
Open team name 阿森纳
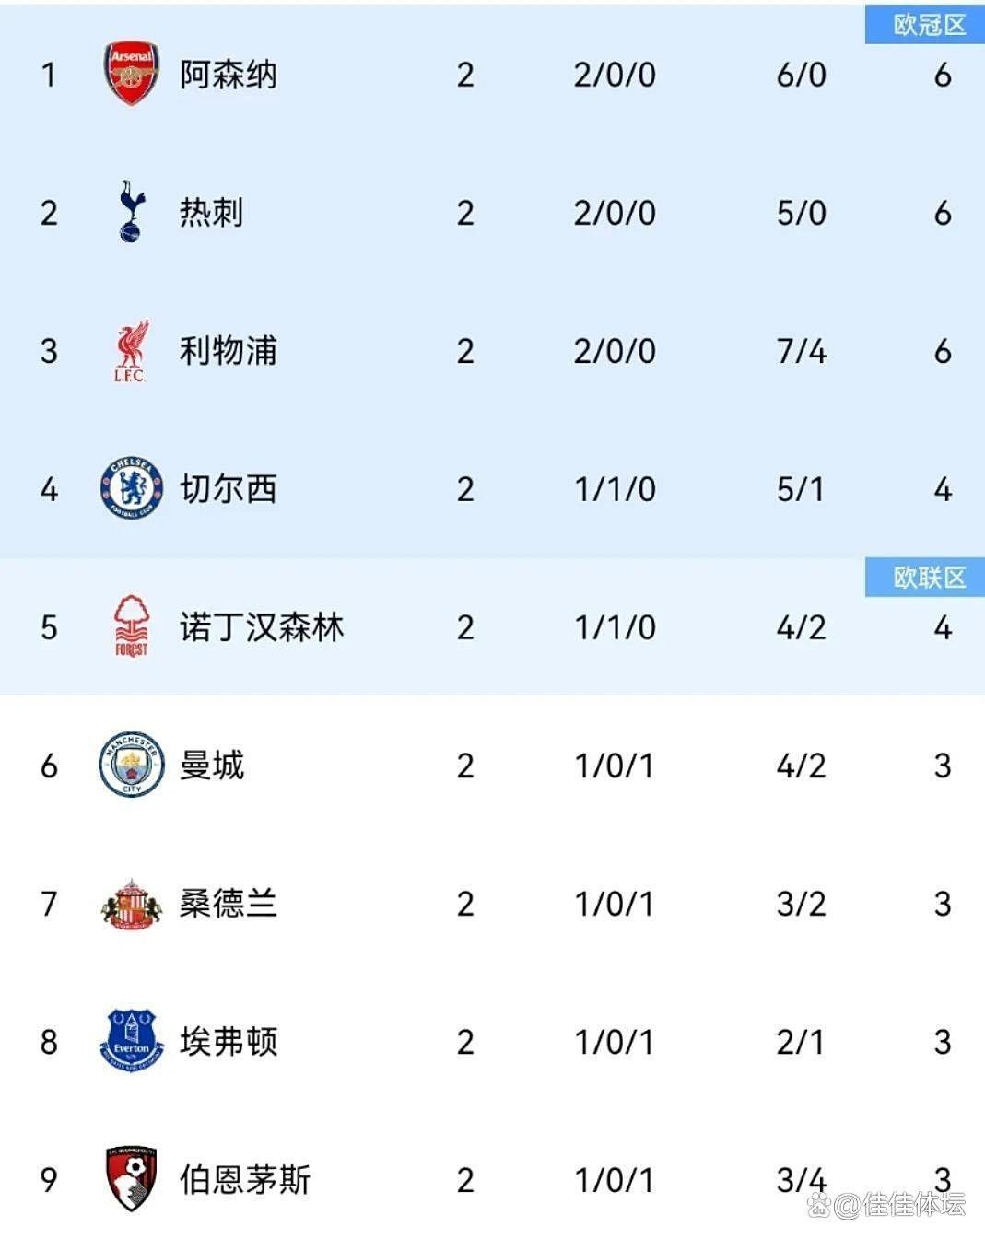point(228,75)
